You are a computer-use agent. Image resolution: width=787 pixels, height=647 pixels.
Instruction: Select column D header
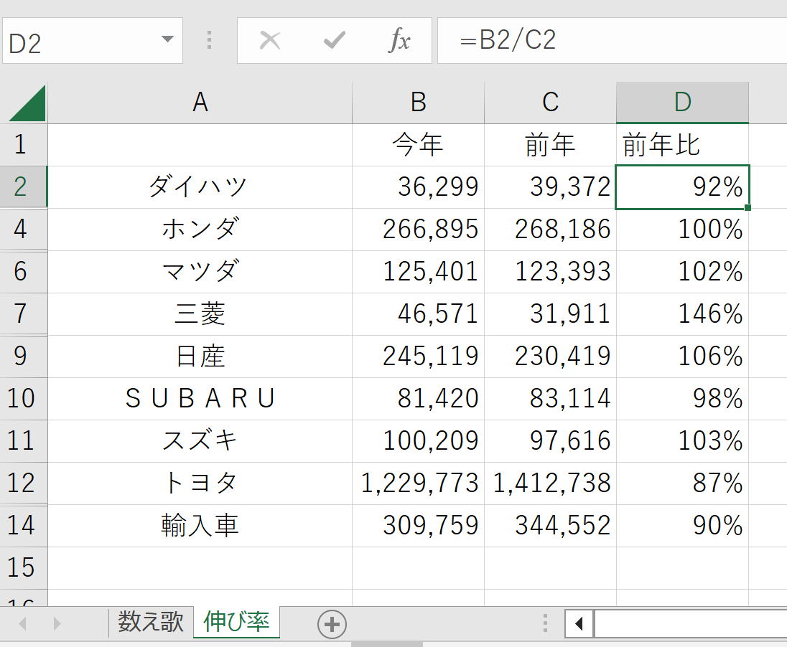tap(683, 103)
